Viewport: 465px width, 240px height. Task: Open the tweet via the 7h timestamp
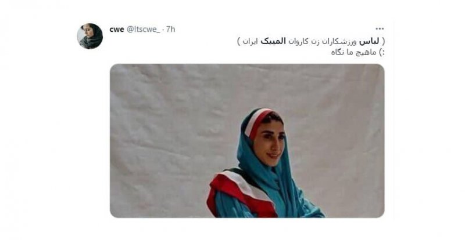coord(170,30)
